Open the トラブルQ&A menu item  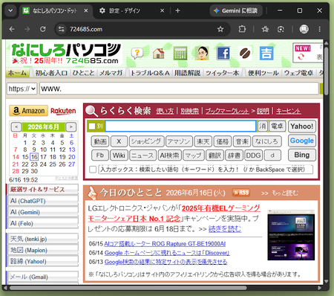150,73
